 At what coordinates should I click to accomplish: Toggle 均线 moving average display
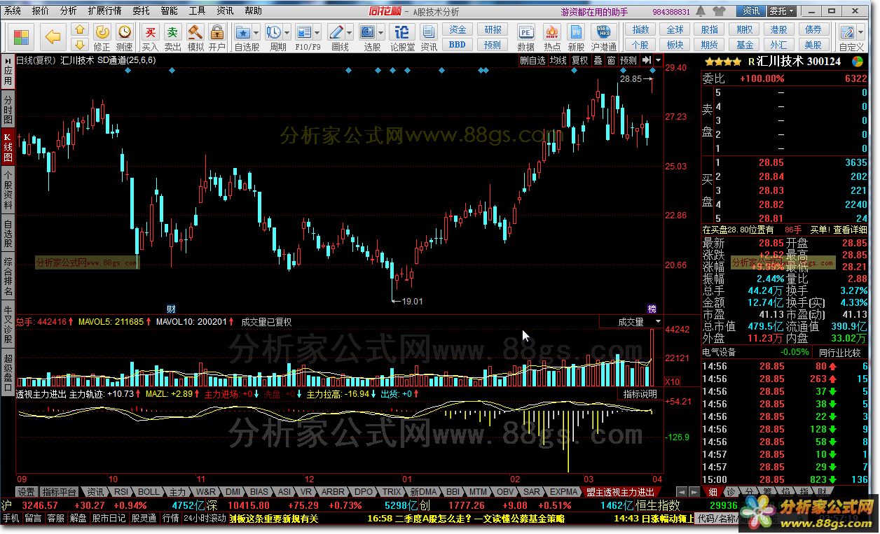point(558,61)
